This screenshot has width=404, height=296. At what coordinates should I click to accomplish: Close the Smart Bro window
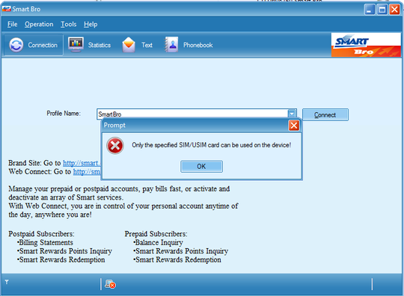(394, 10)
